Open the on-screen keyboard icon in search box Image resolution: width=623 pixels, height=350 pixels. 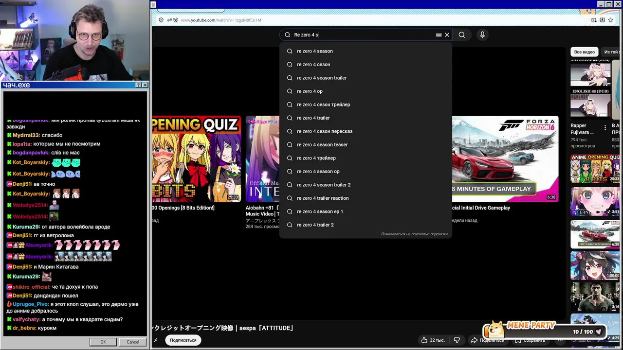pos(439,35)
